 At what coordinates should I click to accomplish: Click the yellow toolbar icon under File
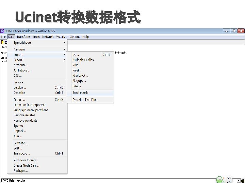click(2, 42)
